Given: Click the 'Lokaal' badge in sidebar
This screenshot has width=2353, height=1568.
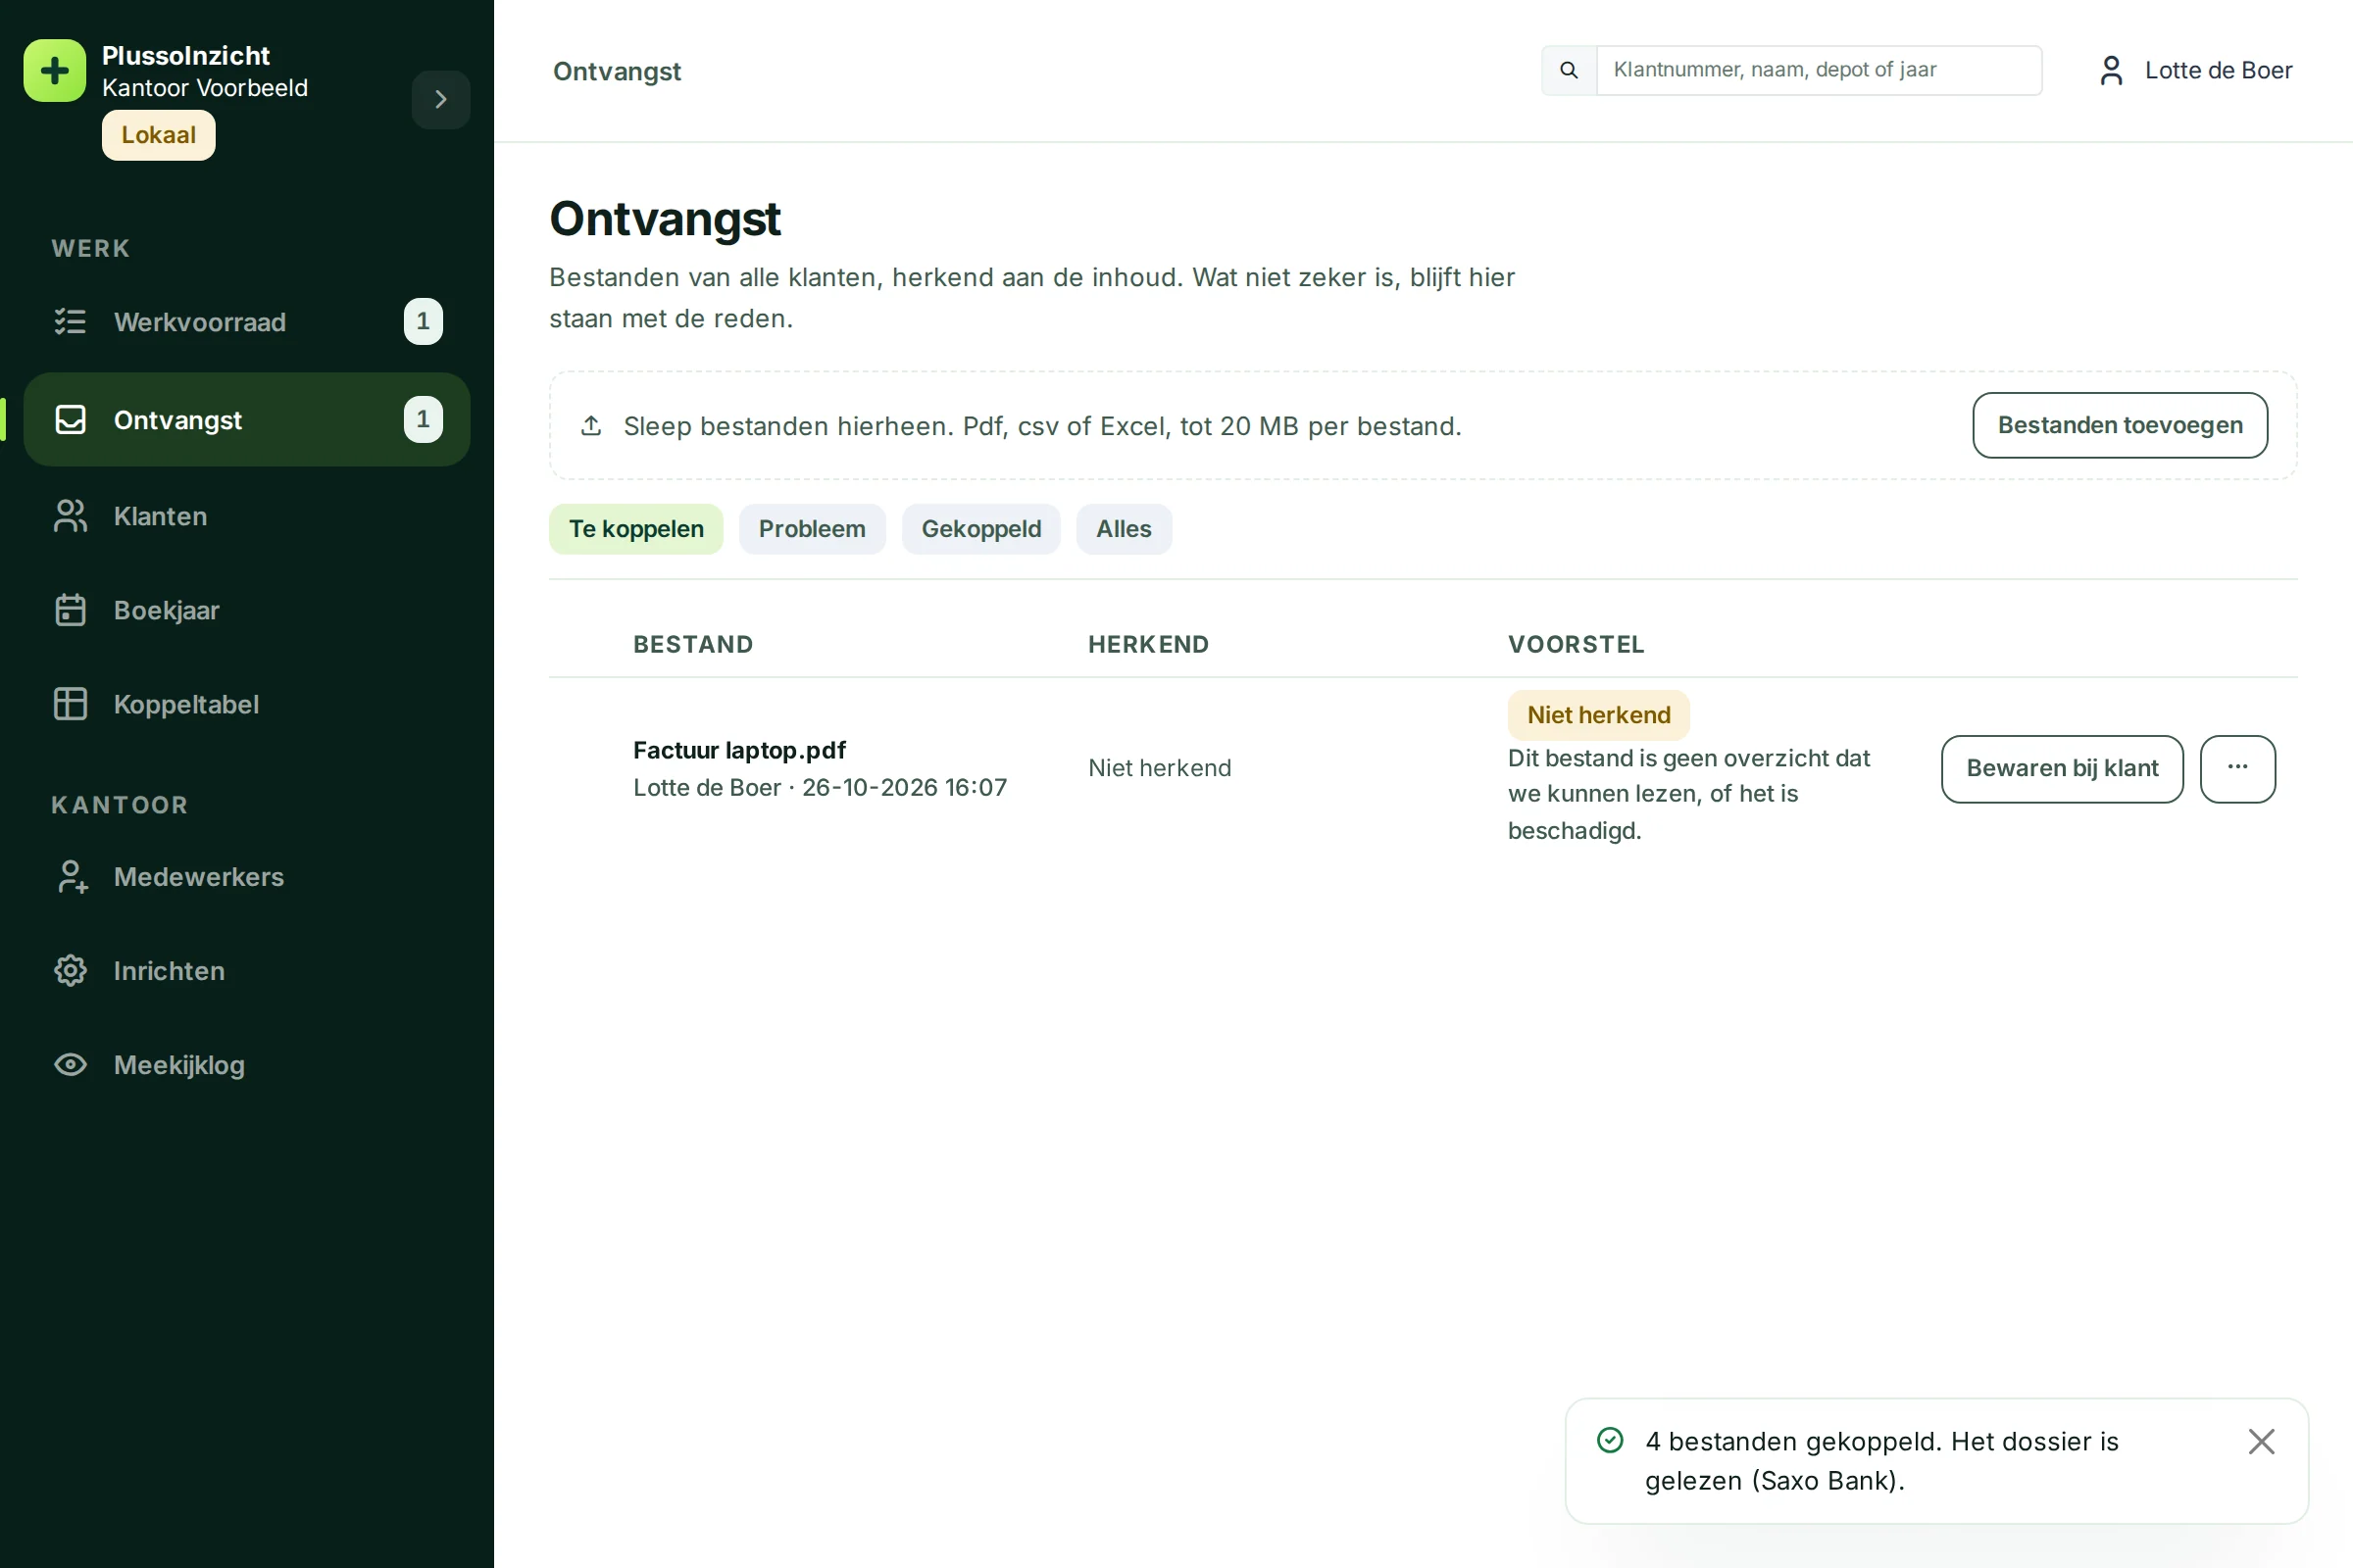Looking at the screenshot, I should [x=159, y=135].
